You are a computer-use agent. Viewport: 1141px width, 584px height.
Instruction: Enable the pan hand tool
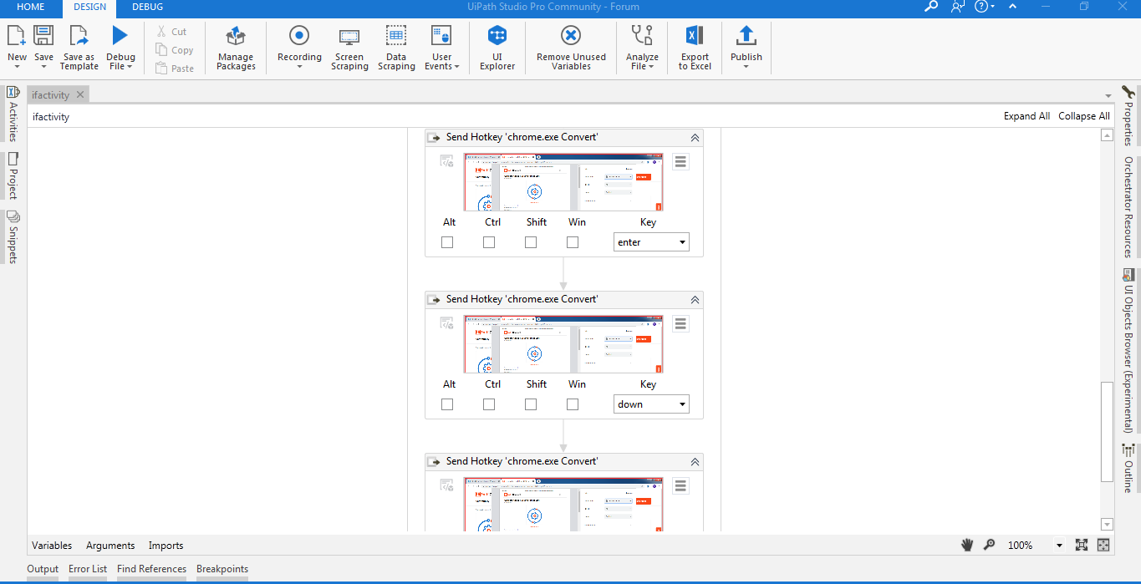pyautogui.click(x=967, y=545)
